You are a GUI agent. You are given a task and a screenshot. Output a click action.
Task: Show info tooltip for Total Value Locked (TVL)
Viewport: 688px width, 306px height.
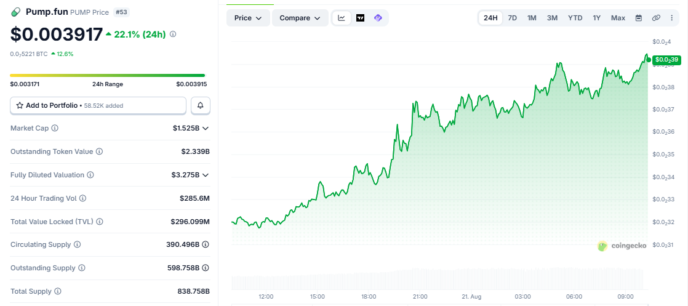(100, 221)
